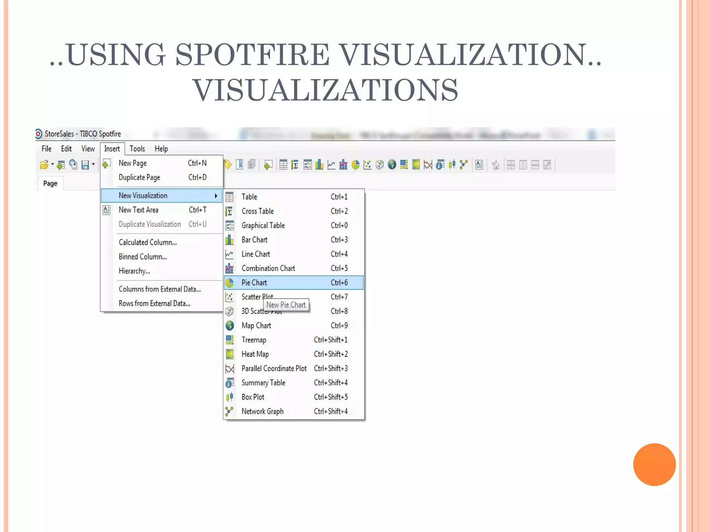Viewport: 710px width, 532px height.
Task: Click the Heat Map toolbar icon
Action: [x=416, y=165]
